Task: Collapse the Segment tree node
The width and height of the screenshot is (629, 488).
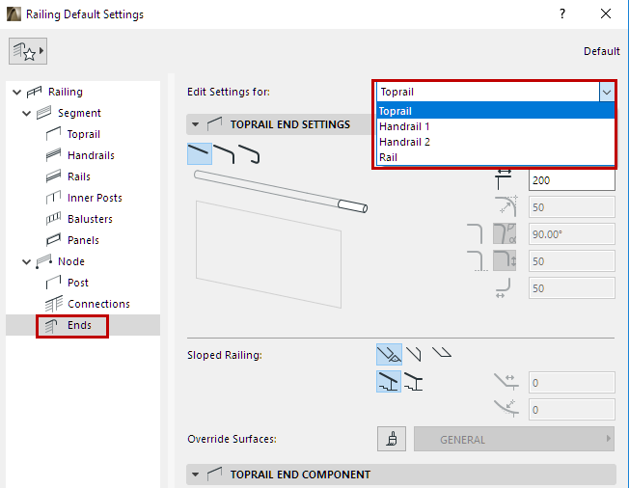Action: [x=27, y=113]
